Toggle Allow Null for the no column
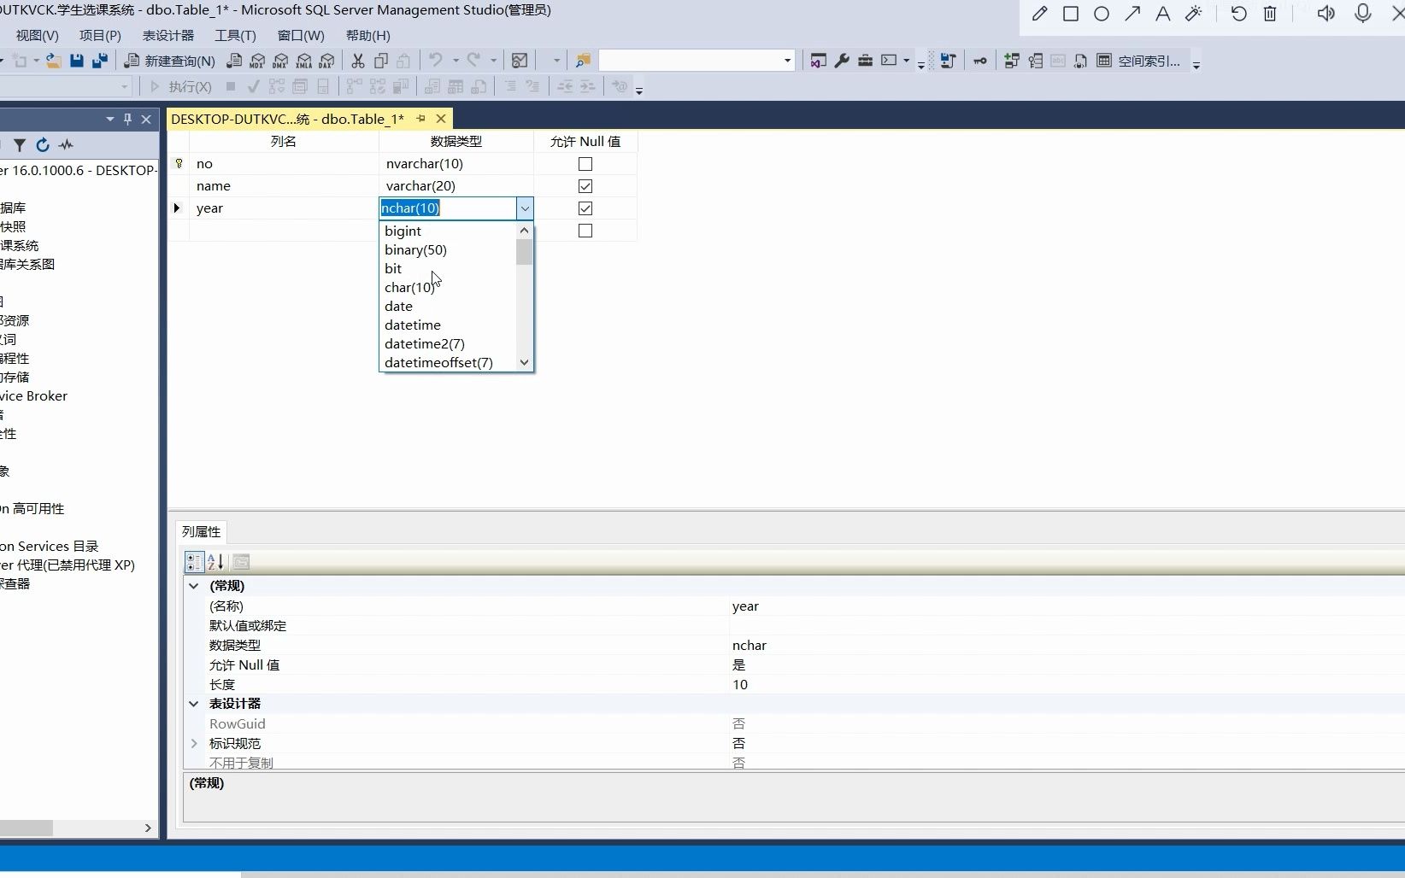Viewport: 1405px width, 878px height. (x=585, y=164)
